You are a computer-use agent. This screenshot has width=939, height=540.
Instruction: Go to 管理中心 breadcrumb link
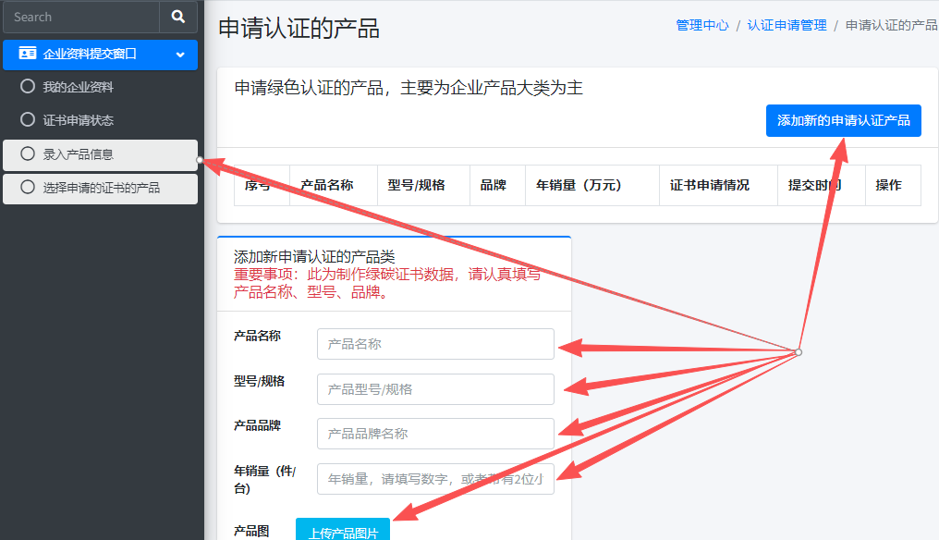point(702,25)
